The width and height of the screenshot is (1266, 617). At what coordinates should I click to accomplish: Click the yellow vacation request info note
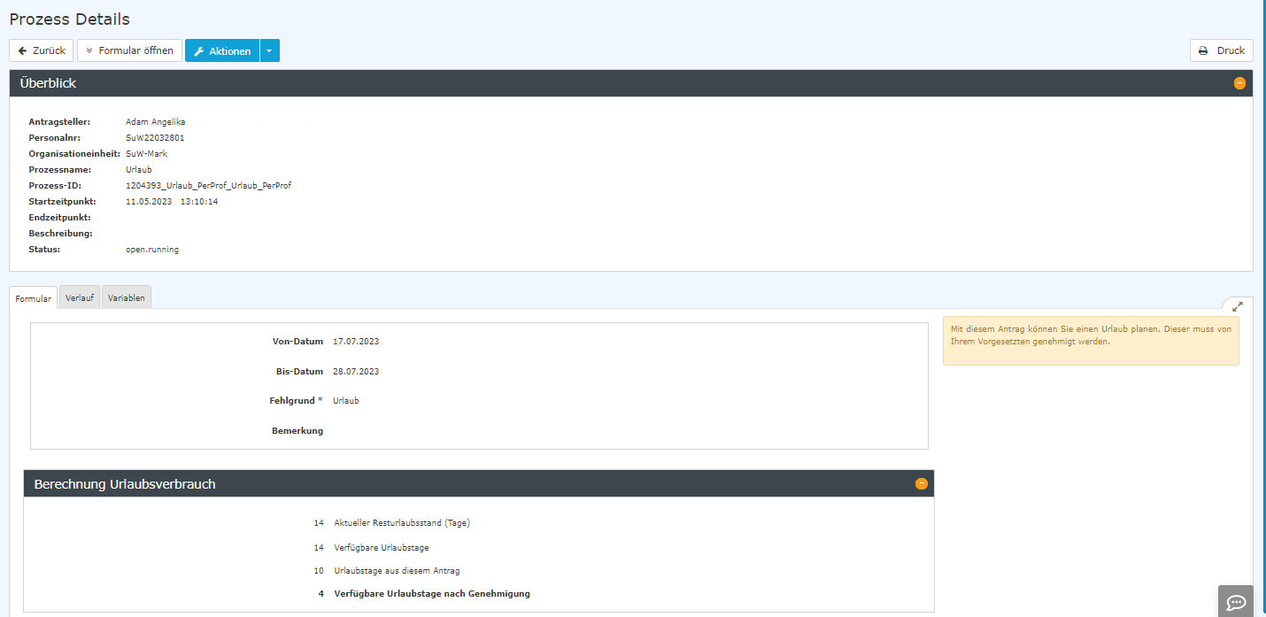click(1090, 341)
